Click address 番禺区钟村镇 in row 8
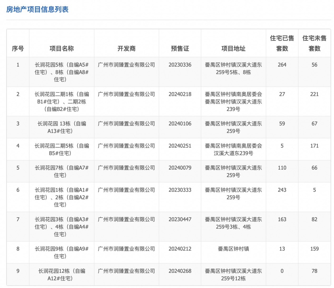The height and width of the screenshot is (288, 334). (x=233, y=249)
